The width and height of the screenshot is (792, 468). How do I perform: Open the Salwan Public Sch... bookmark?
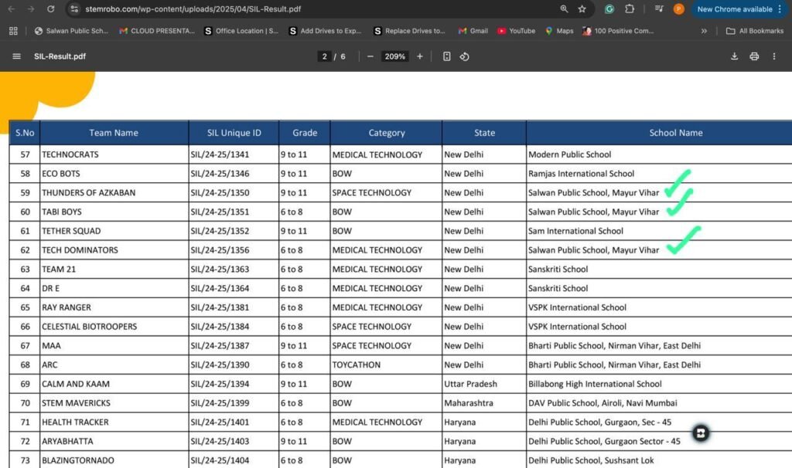coord(71,31)
